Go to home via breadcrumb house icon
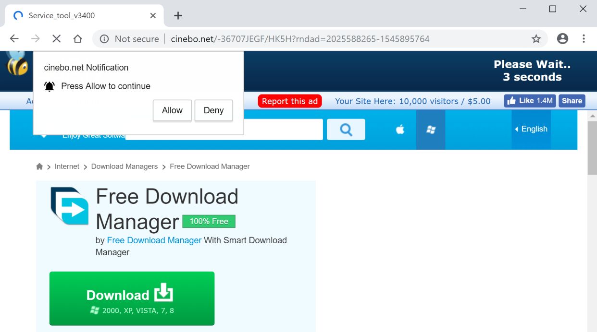The width and height of the screenshot is (597, 332). pos(39,166)
